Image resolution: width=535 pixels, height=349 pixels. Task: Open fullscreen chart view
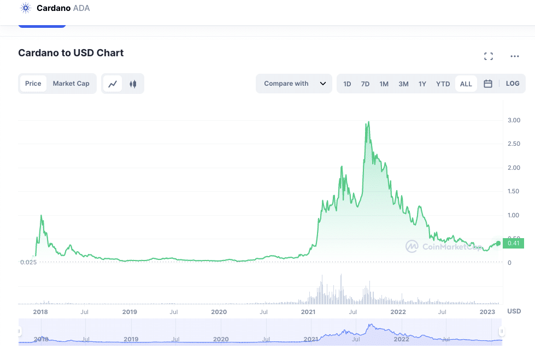(x=488, y=56)
